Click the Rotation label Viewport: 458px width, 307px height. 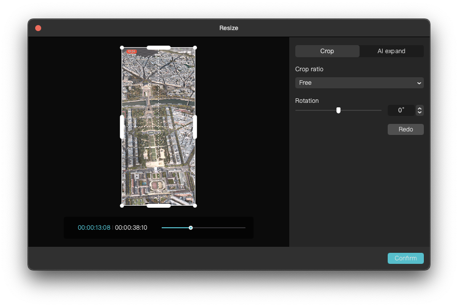coord(307,101)
